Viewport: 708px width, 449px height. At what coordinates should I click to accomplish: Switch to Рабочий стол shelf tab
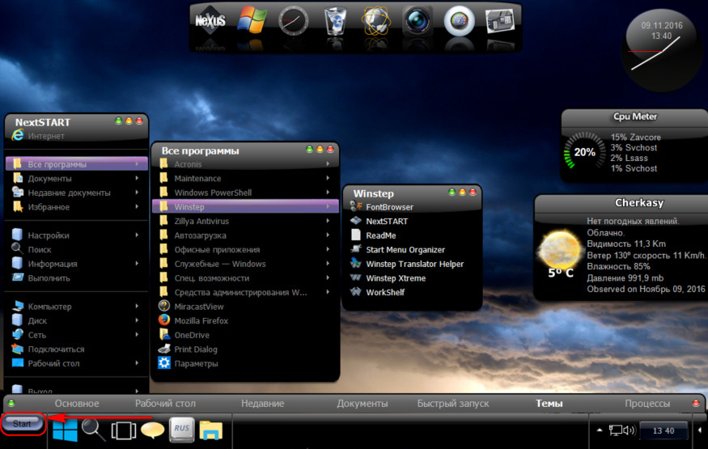pos(165,404)
